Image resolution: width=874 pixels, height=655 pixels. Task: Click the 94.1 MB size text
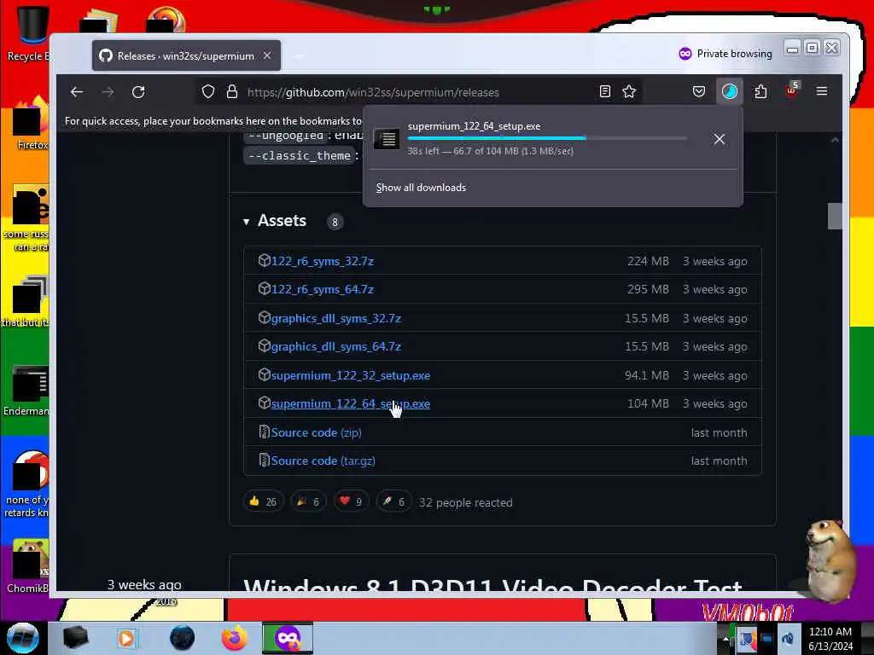(x=647, y=375)
